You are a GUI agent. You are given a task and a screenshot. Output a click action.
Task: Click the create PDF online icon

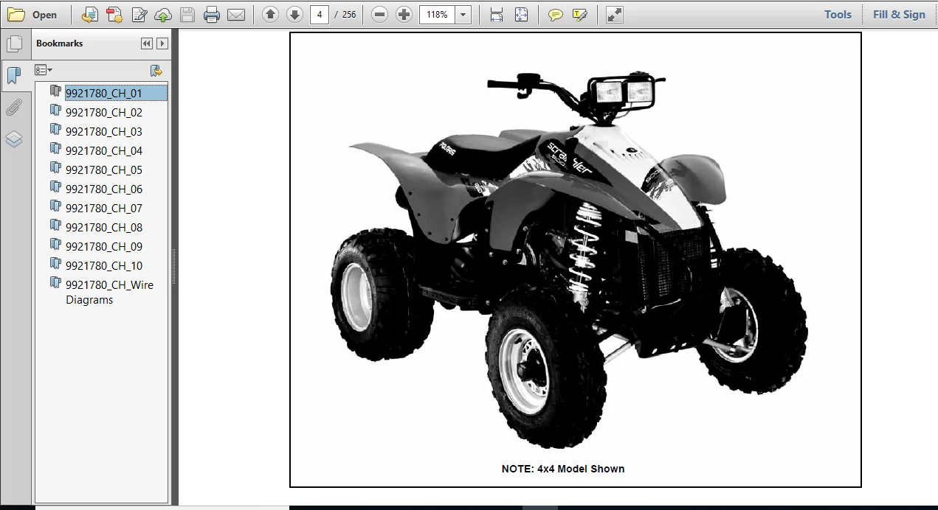point(114,14)
